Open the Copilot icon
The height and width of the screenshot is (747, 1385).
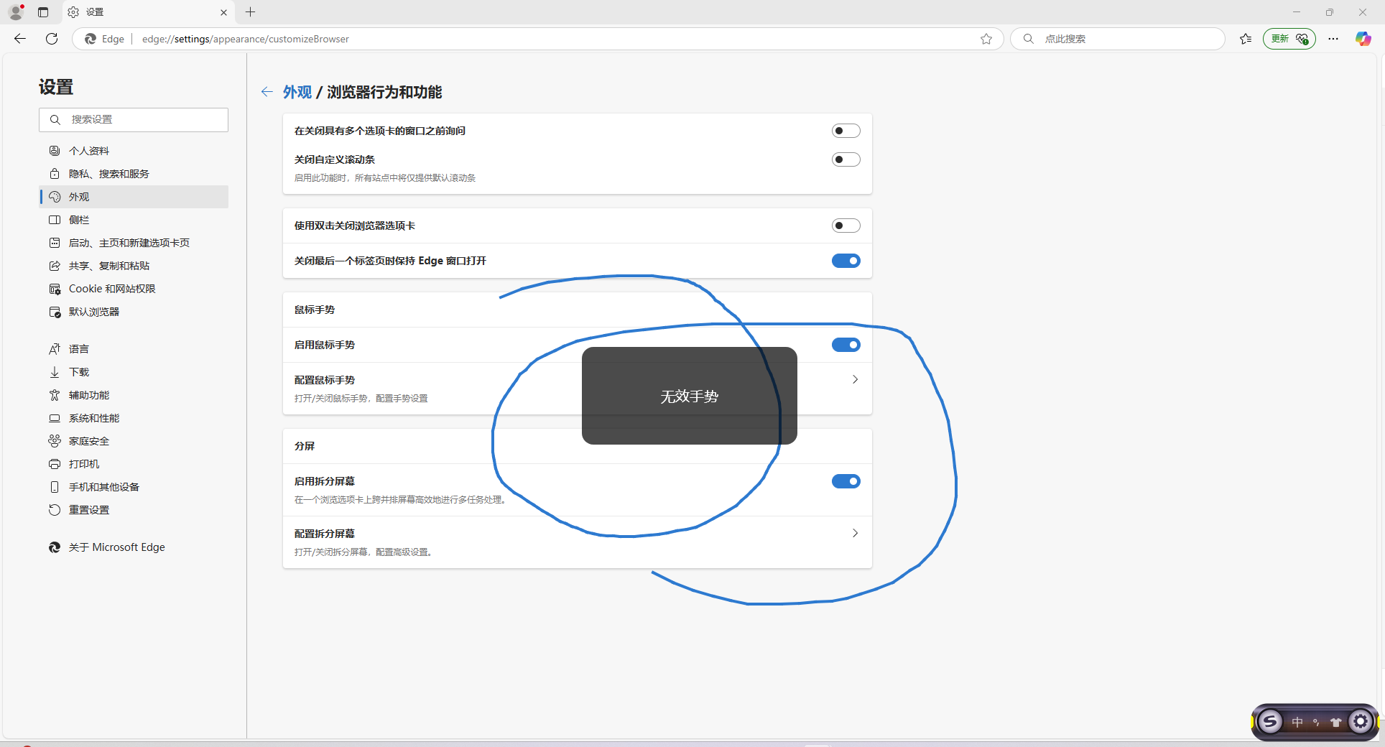point(1363,39)
